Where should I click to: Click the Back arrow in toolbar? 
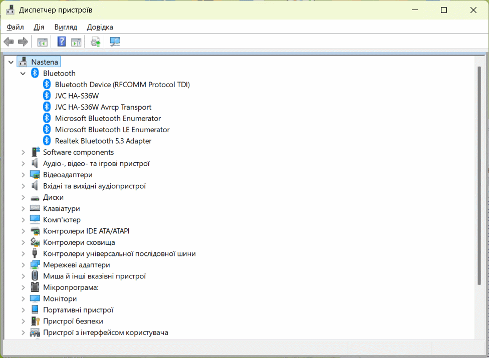pyautogui.click(x=9, y=42)
